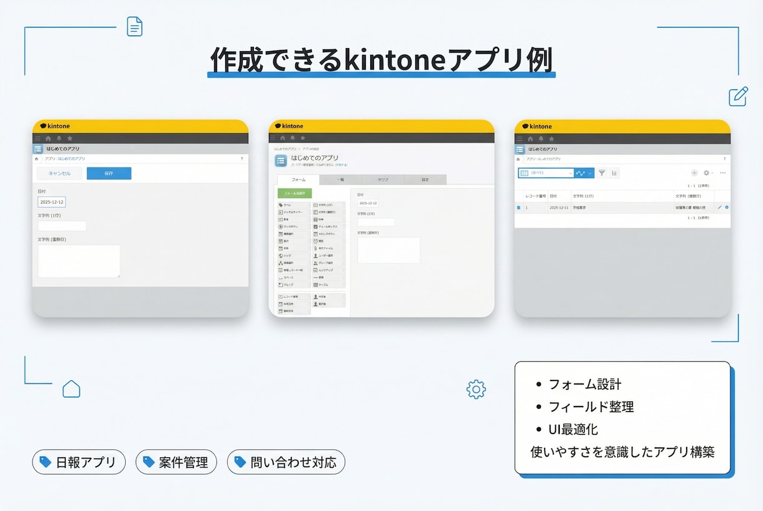The image size is (763, 511).
Task: Open はじめてのアプリ breadcrumb in middle screenshot
Action: [285, 149]
